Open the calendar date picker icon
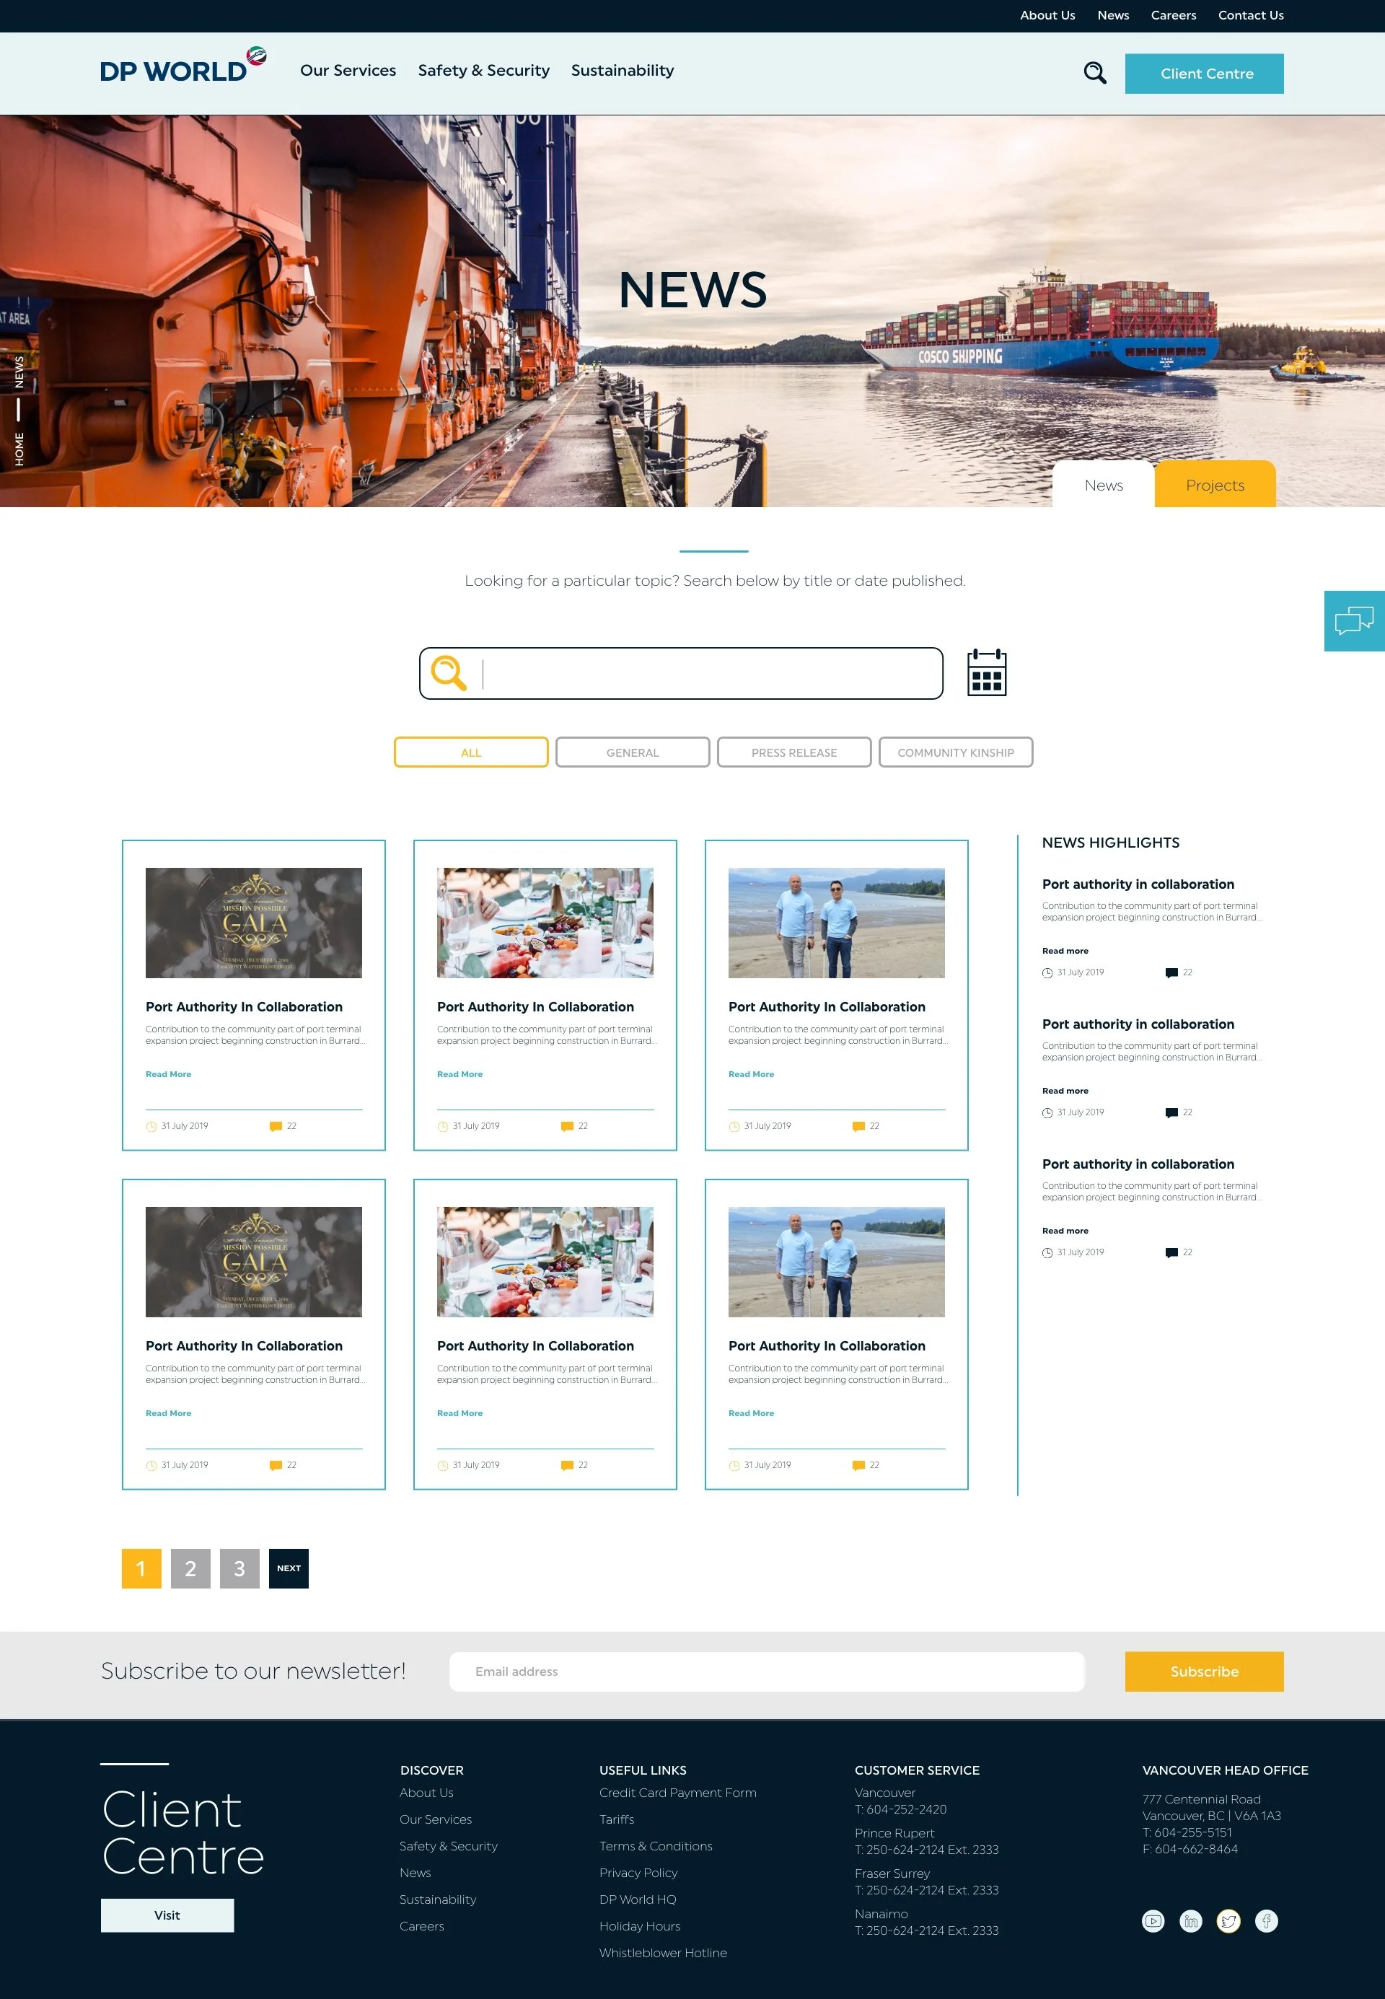The image size is (1385, 1999). 987,672
